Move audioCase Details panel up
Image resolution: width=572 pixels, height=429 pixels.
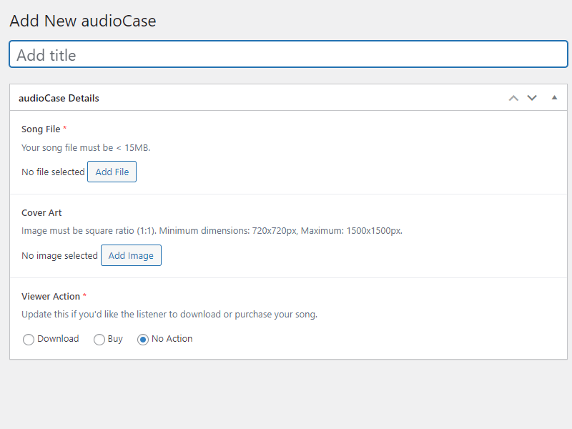click(513, 98)
